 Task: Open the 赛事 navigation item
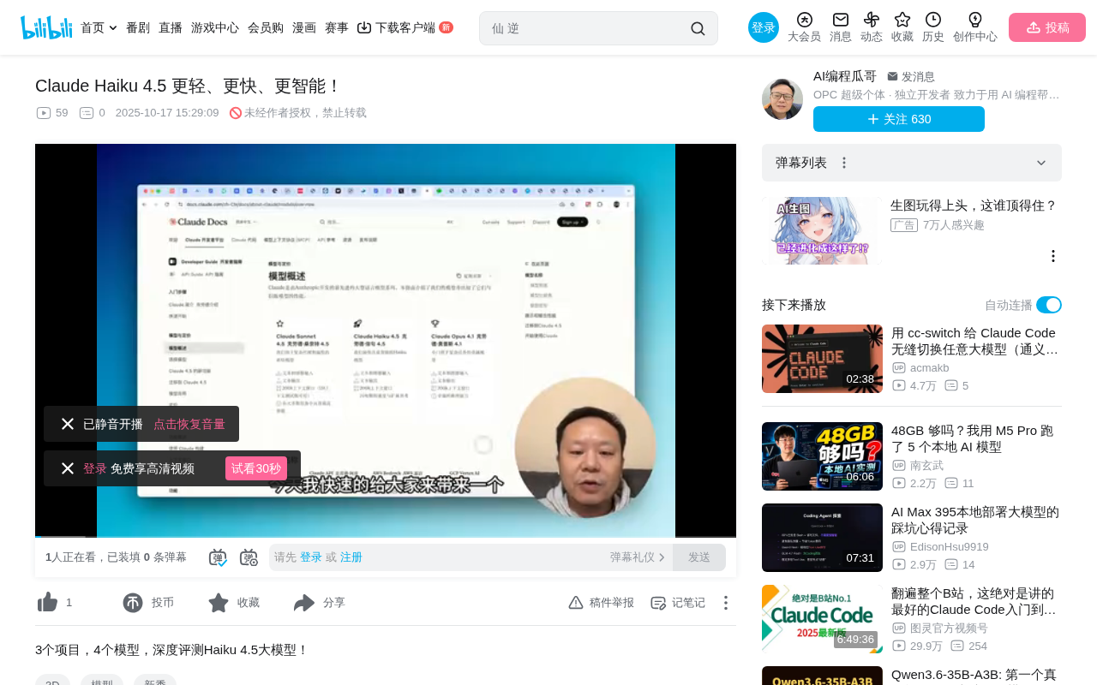(337, 27)
